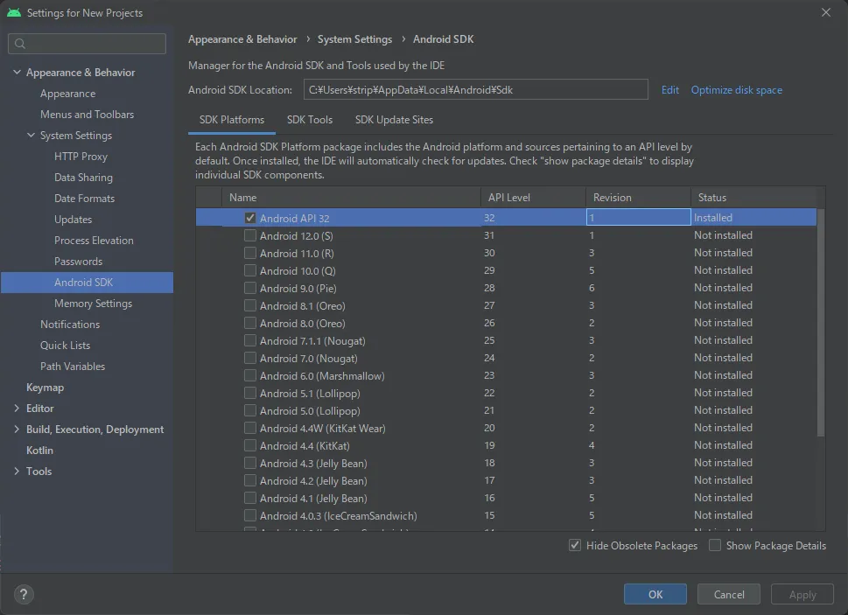
Task: Uncheck the Android API 32 checkbox
Action: pyautogui.click(x=250, y=218)
